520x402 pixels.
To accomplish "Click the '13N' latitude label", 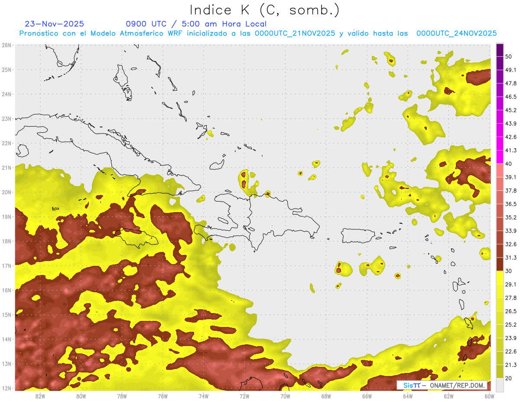I will 6,363.
